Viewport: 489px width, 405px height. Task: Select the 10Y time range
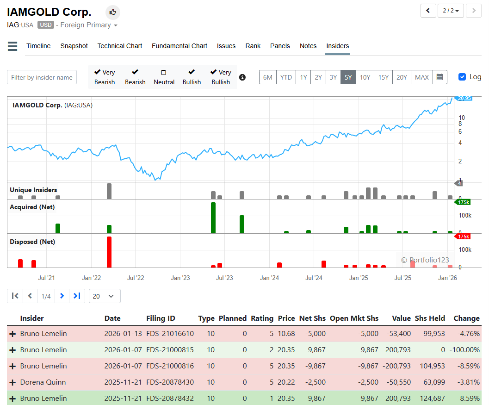[365, 77]
